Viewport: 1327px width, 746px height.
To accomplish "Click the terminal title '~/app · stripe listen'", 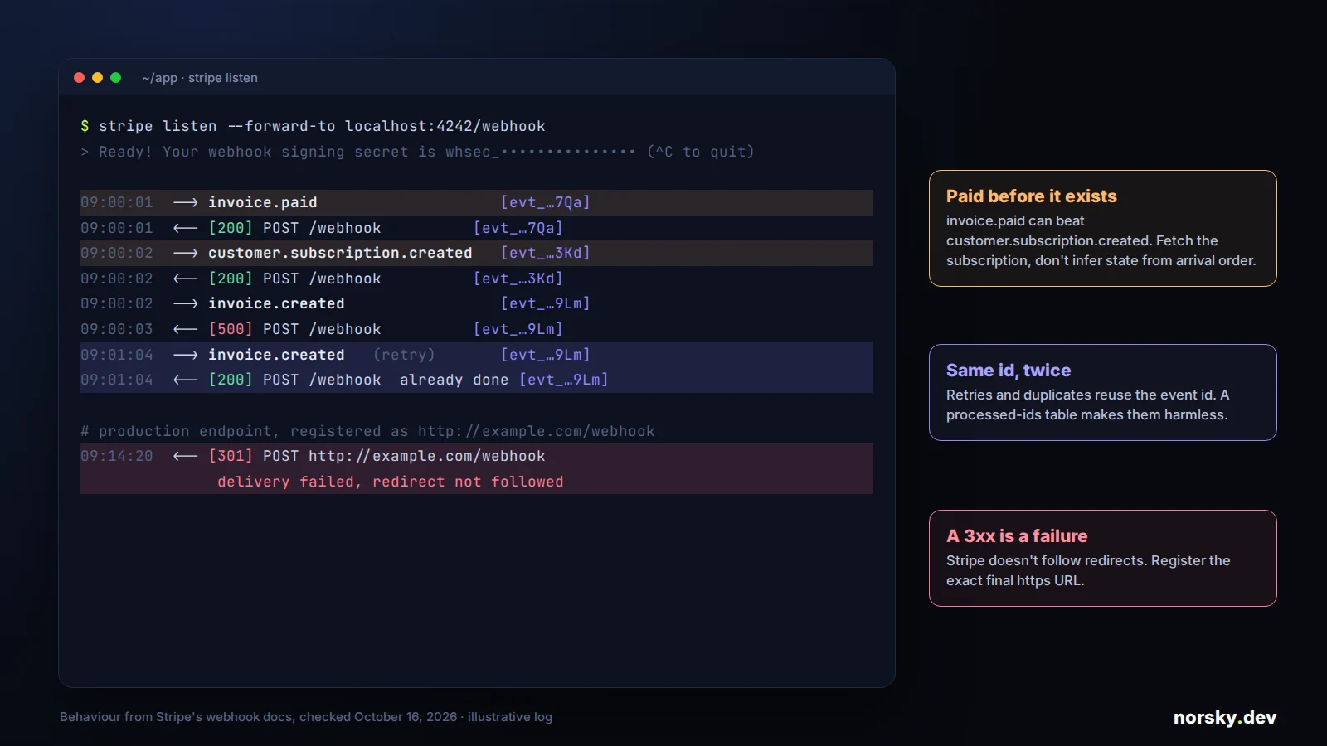I will click(200, 78).
